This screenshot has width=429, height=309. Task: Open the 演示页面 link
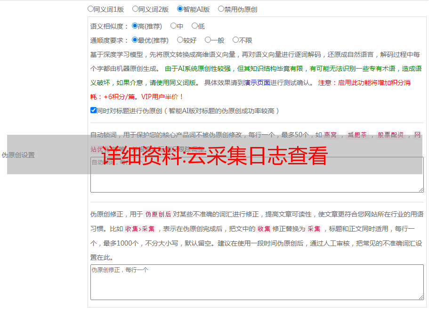(x=257, y=83)
